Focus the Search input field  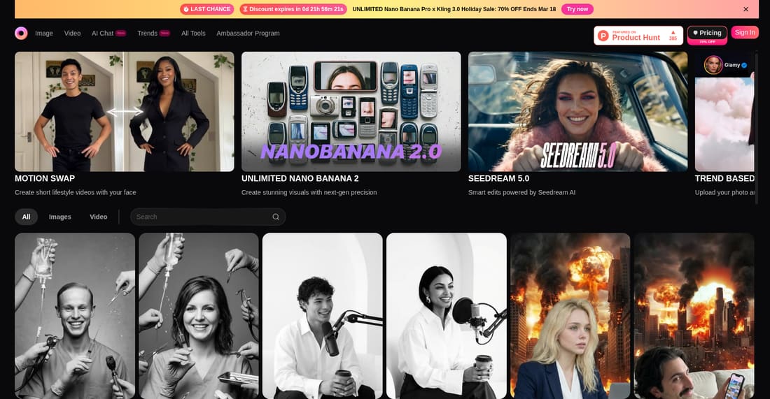[208, 217]
